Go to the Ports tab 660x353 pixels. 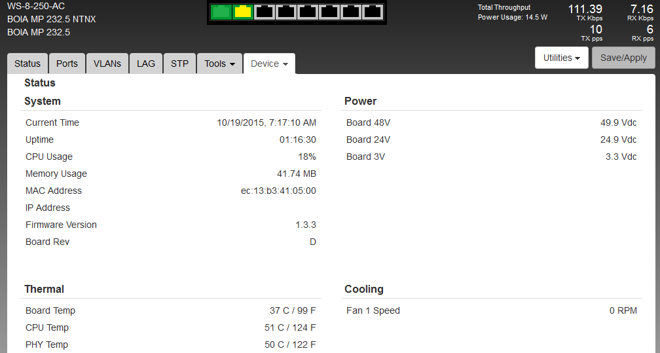[67, 64]
